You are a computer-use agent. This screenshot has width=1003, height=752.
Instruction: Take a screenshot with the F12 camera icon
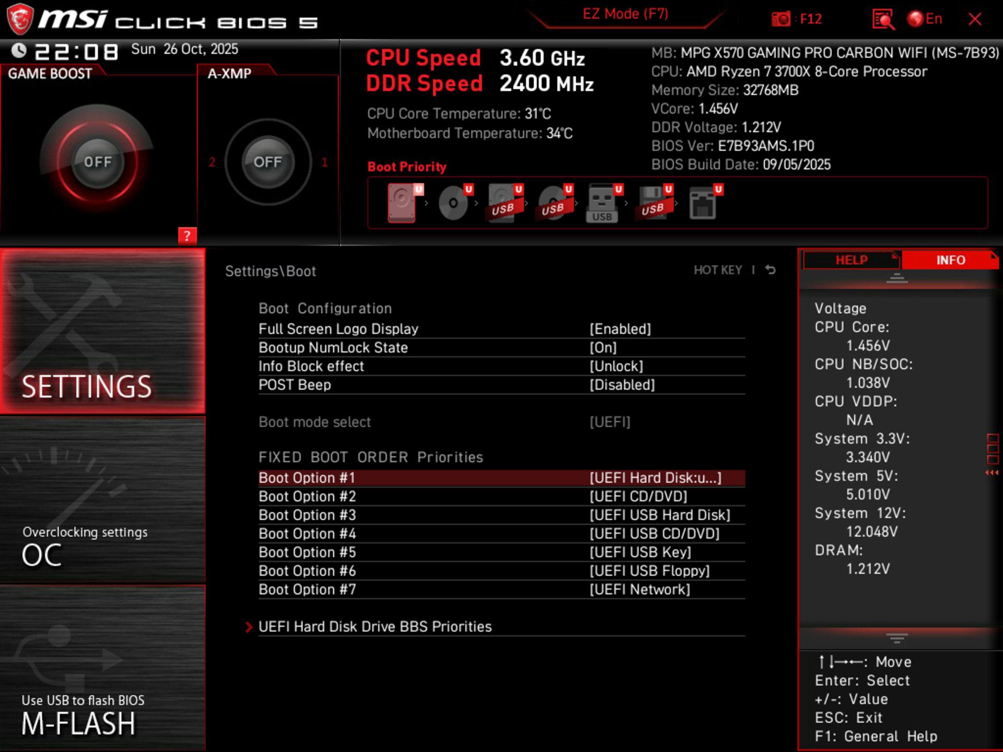[x=781, y=19]
